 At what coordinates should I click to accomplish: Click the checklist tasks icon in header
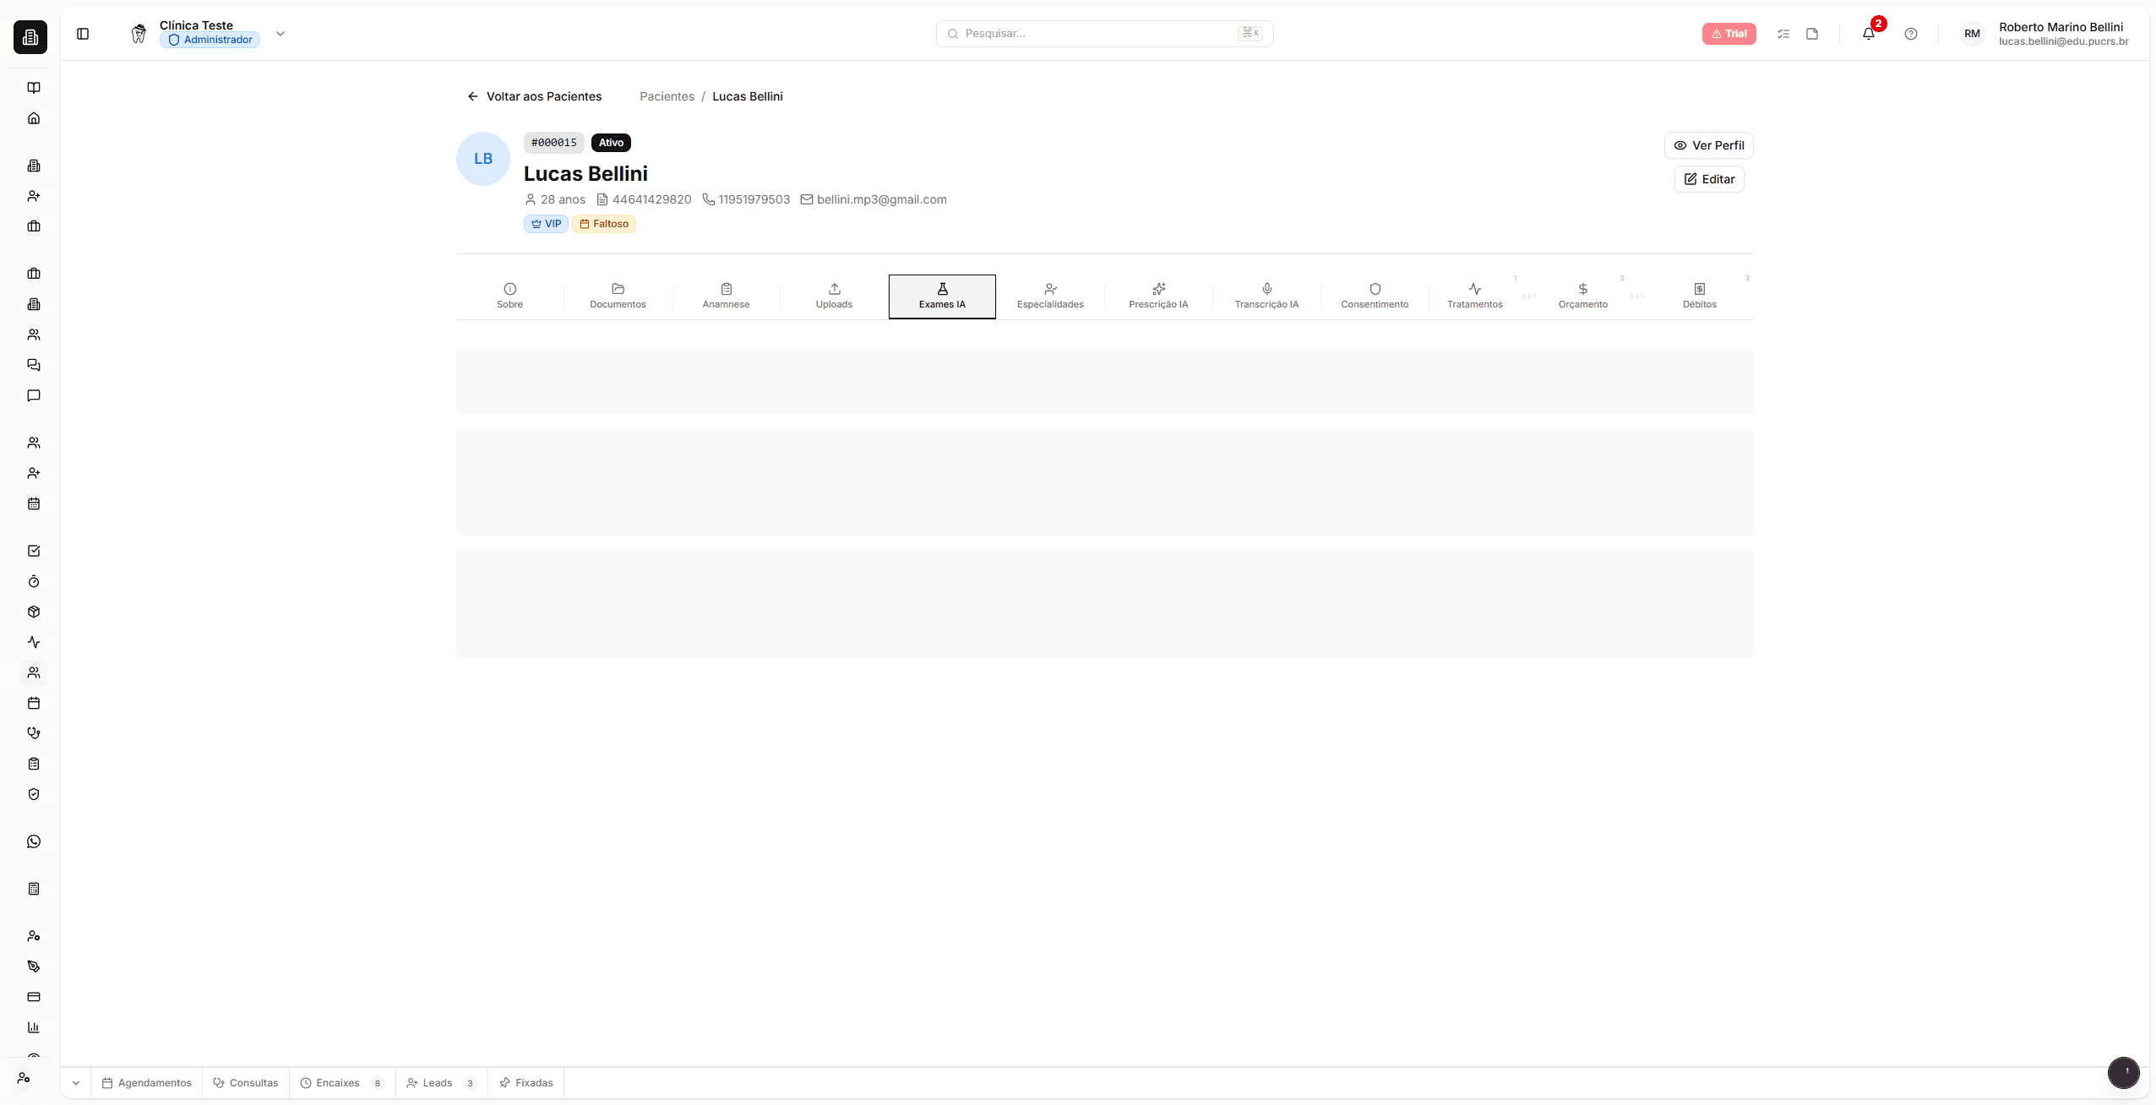click(1783, 34)
